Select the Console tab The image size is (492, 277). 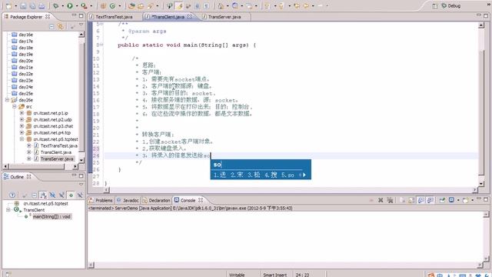[188, 200]
